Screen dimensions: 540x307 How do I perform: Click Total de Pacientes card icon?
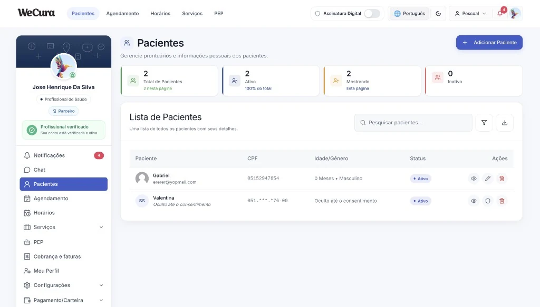pos(133,81)
